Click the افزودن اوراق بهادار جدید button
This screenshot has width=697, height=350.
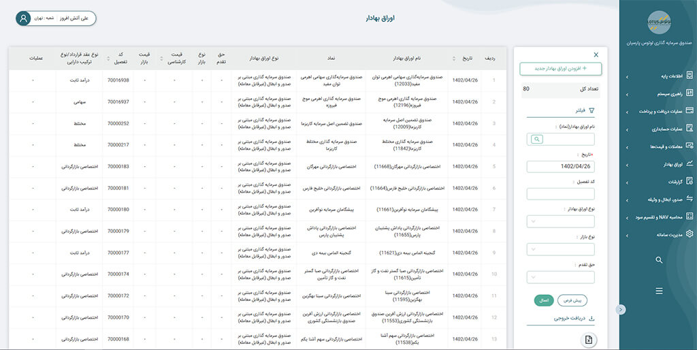(x=560, y=69)
